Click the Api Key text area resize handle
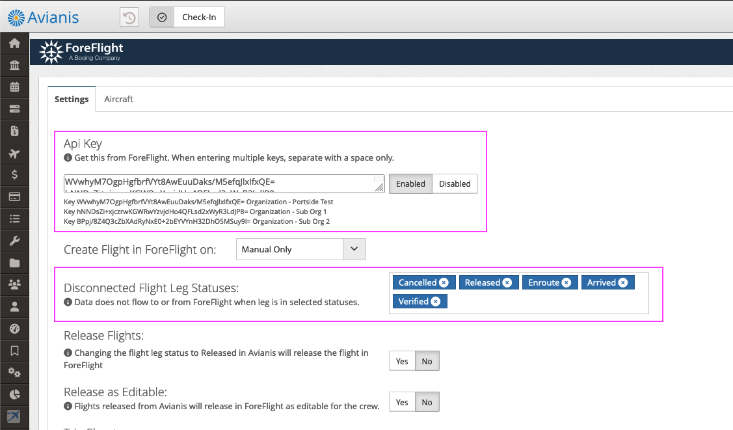Screen dimensions: 733x430 (x=380, y=188)
